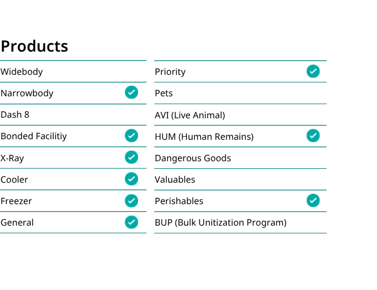
Task: Click the Priority checkmark icon
Action: point(313,71)
